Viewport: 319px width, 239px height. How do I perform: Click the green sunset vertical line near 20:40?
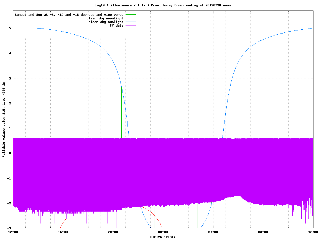coord(121,112)
